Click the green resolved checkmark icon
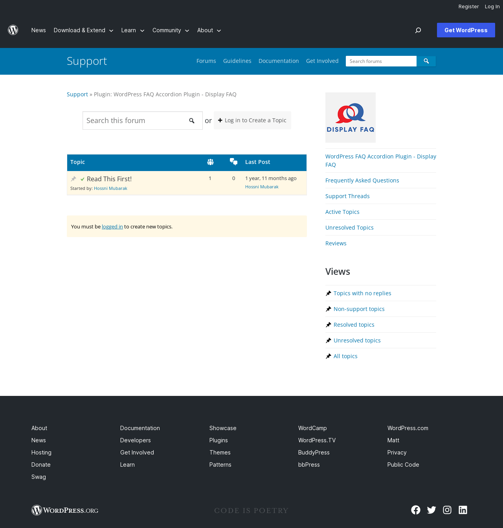The height and width of the screenshot is (528, 503). point(83,179)
